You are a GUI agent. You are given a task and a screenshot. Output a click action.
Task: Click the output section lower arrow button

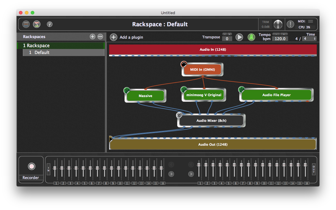[191, 174]
